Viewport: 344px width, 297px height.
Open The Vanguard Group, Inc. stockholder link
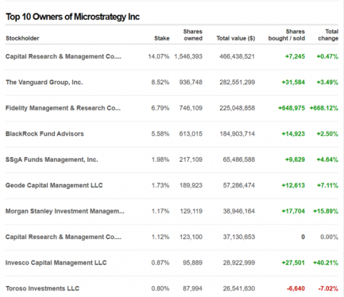(x=44, y=82)
